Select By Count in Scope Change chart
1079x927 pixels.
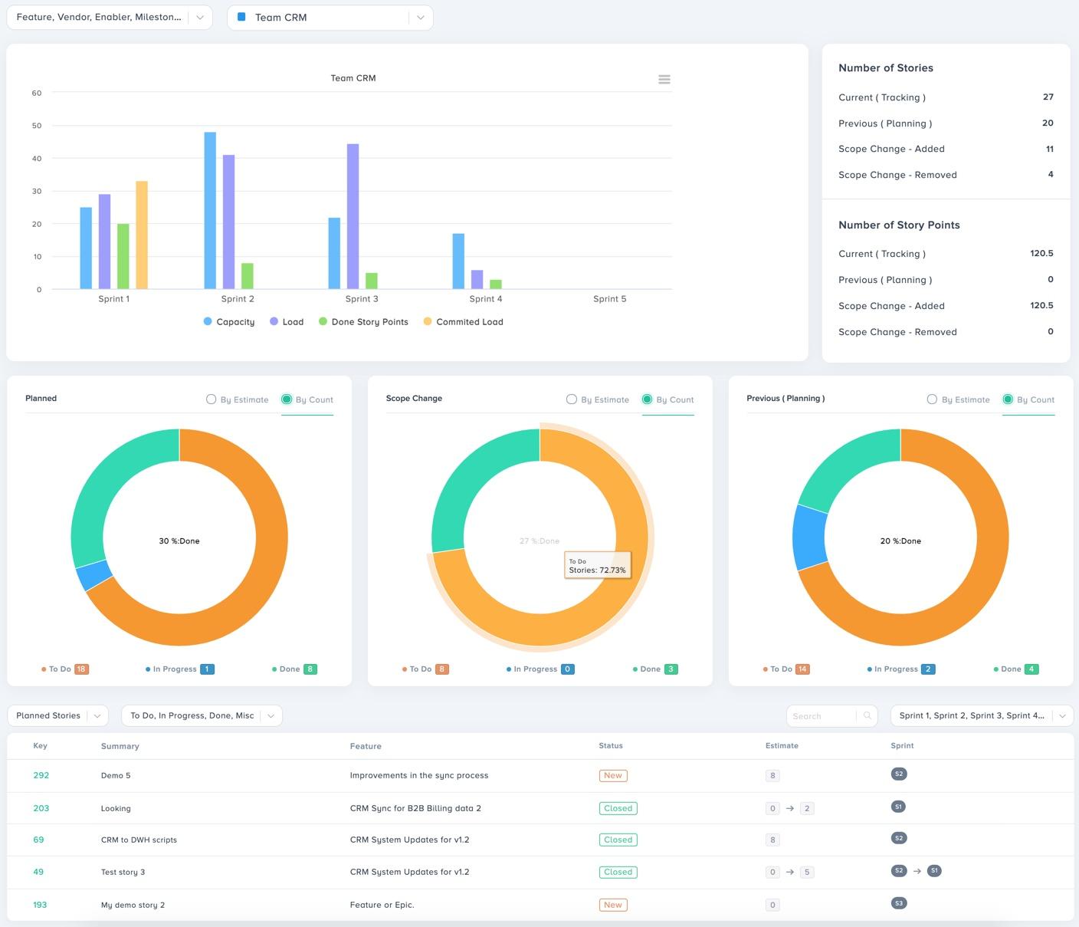point(668,399)
